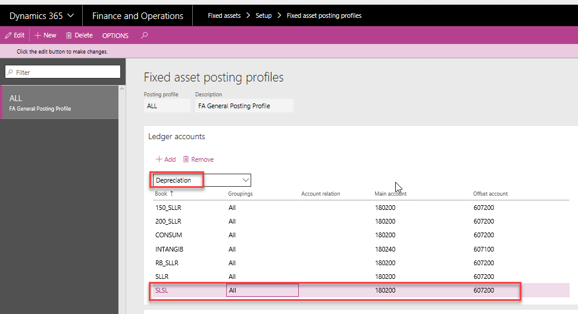The image size is (578, 314).
Task: Select the 150_SLLR book row
Action: point(167,208)
